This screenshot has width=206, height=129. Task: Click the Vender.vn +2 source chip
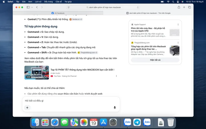tap(76, 19)
